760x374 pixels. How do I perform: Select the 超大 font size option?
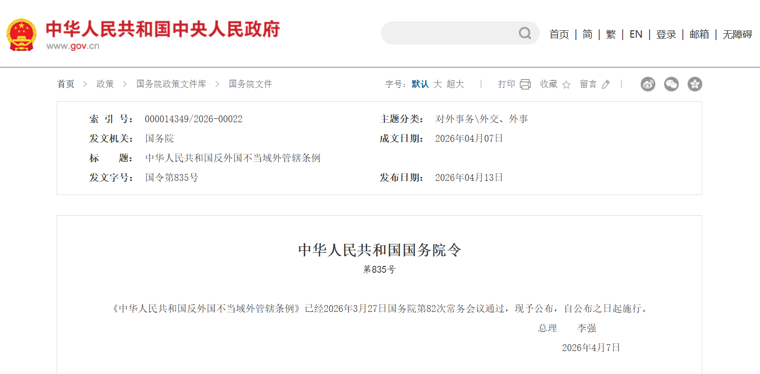454,84
